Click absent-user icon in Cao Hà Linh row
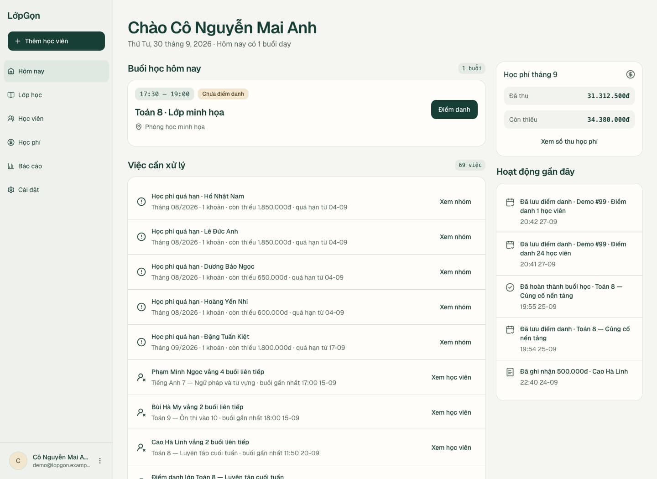This screenshot has height=479, width=657. pos(141,448)
